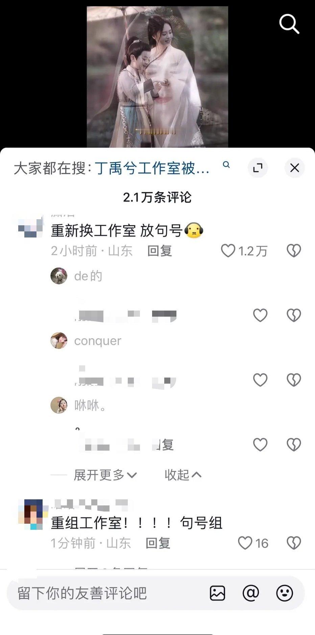315x635 pixels.
Task: Tap the small search icon beside trending query
Action: 226,165
